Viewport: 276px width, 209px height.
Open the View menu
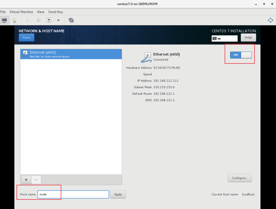coord(40,12)
